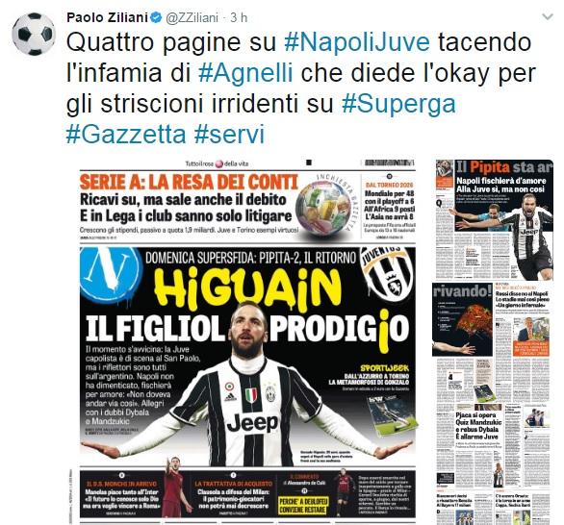Click the #servi hashtag

229,135
